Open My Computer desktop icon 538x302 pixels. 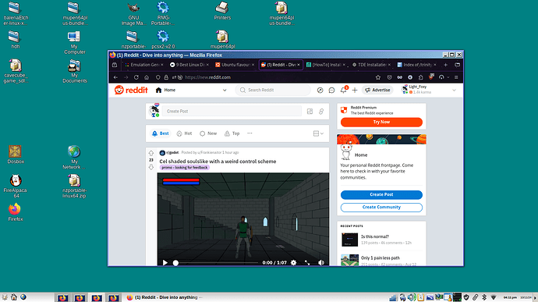[74, 43]
